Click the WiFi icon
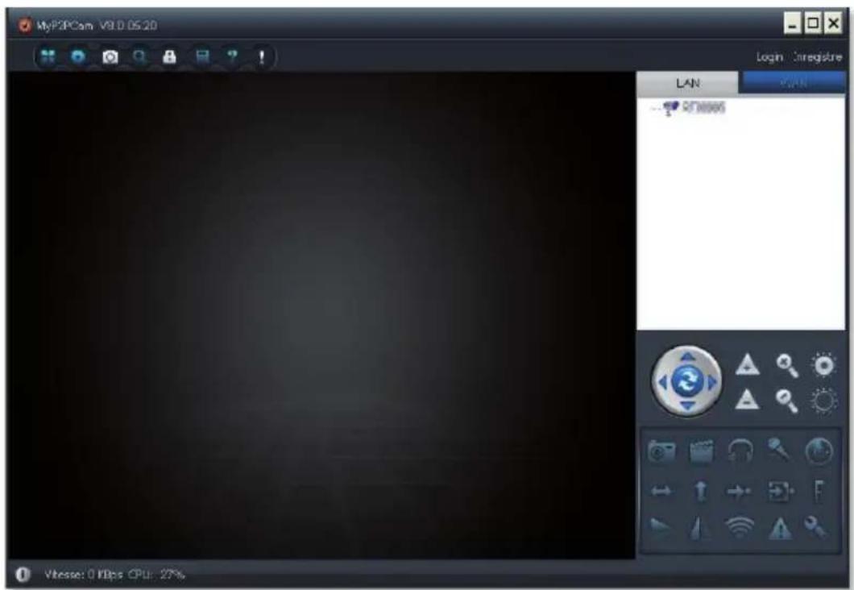The width and height of the screenshot is (854, 590). coord(740,527)
